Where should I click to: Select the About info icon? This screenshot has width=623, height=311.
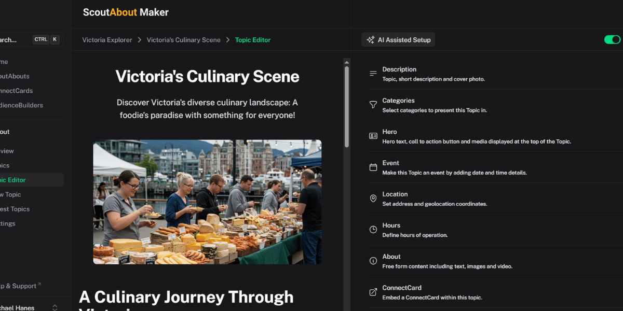click(x=373, y=260)
